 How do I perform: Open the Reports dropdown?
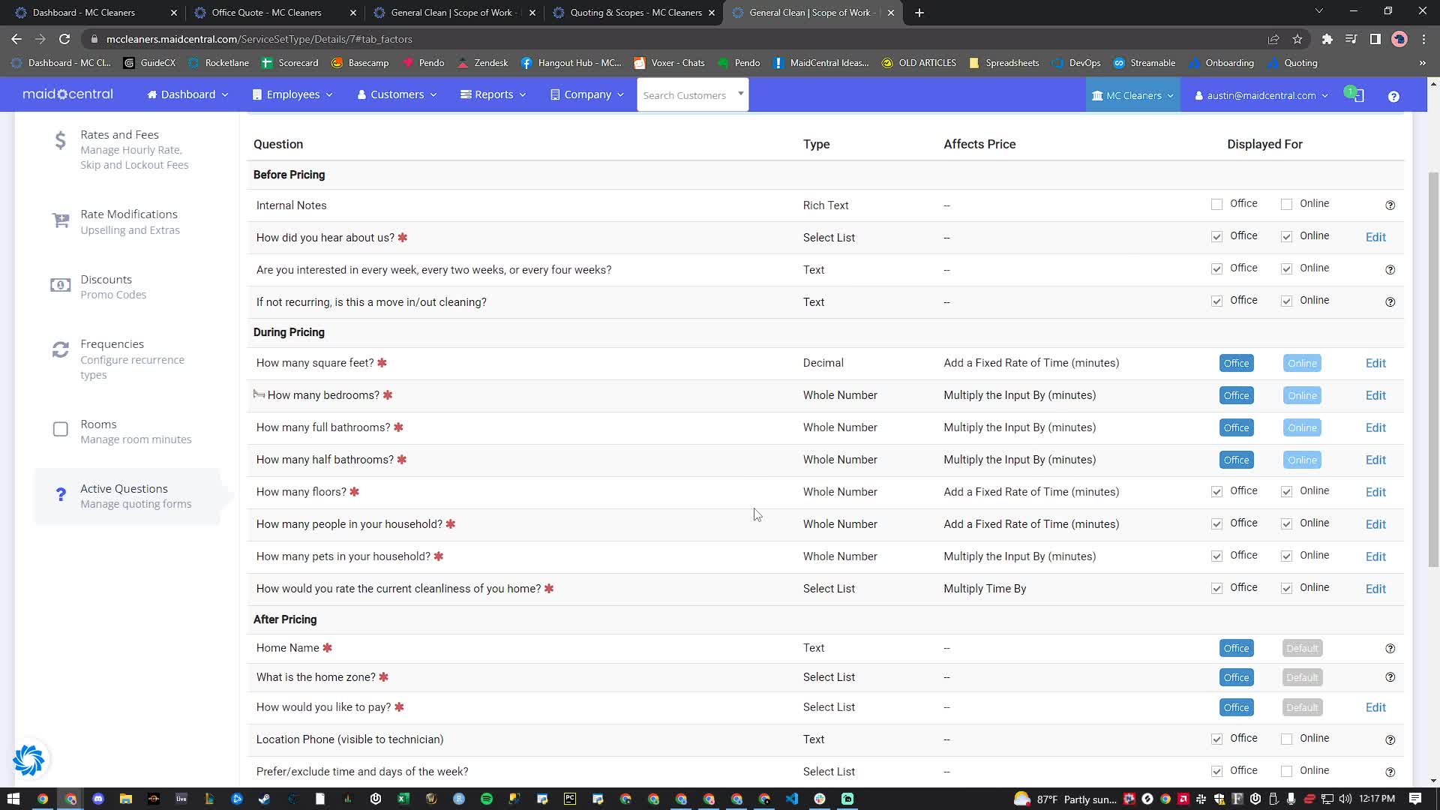tap(493, 94)
